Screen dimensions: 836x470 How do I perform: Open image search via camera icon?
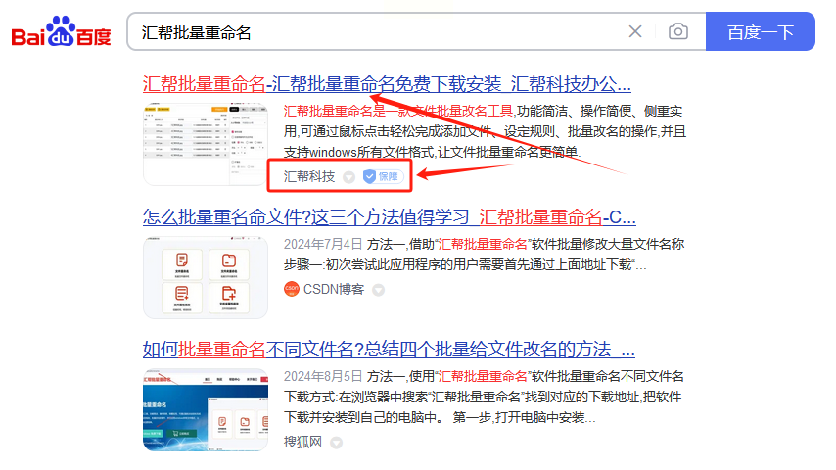point(678,31)
